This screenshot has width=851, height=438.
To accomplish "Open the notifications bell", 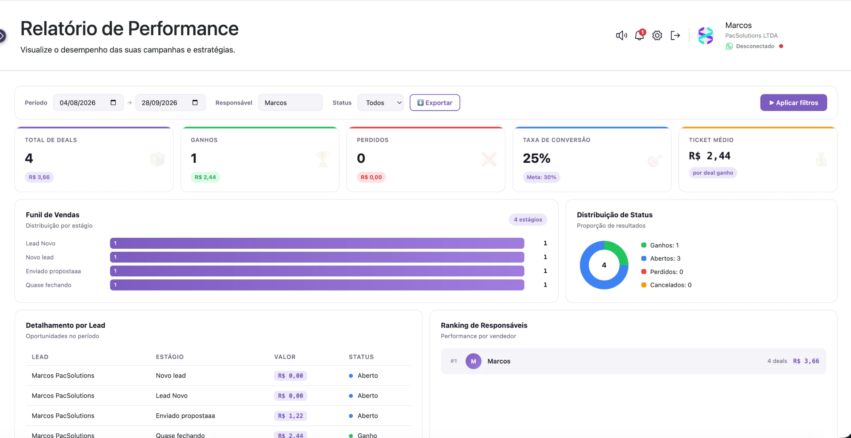I will tap(640, 35).
